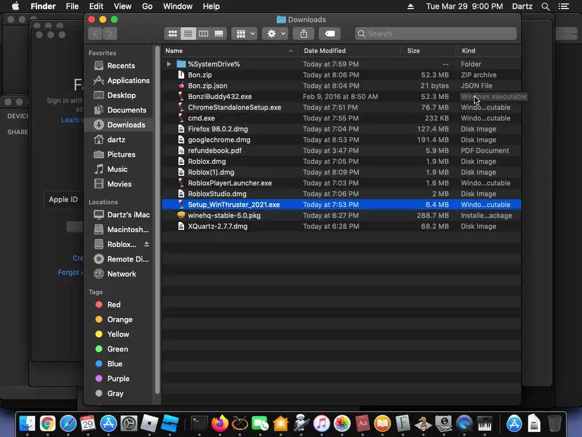The image size is (582, 437).
Task: Select the cmd.exe file row
Action: click(342, 118)
